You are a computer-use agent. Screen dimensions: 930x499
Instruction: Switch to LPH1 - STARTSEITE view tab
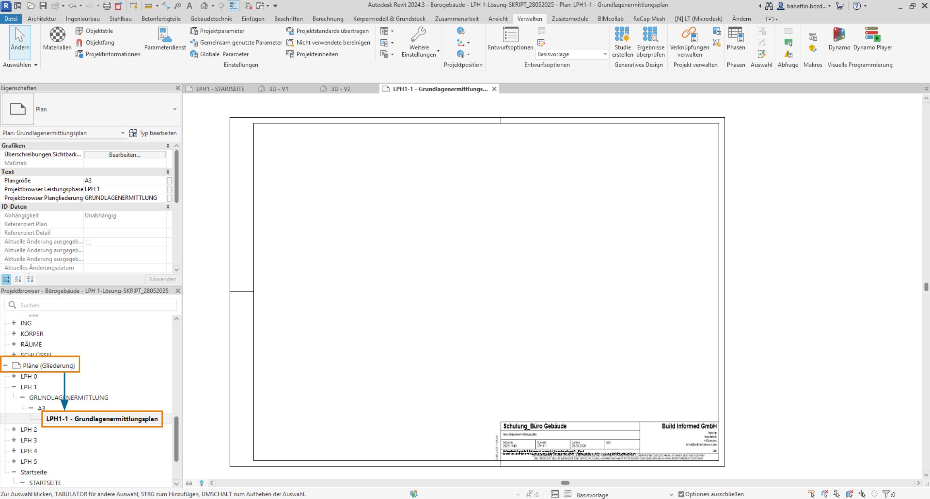(215, 89)
